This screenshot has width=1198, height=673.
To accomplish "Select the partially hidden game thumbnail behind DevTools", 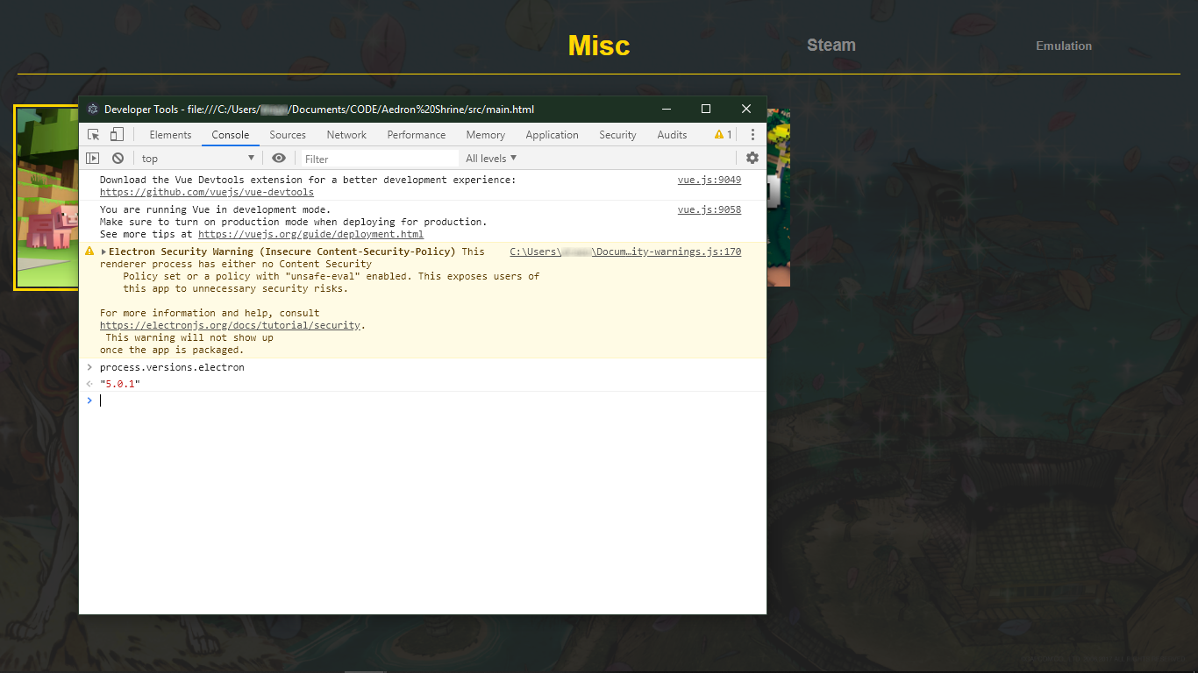I will (x=779, y=197).
